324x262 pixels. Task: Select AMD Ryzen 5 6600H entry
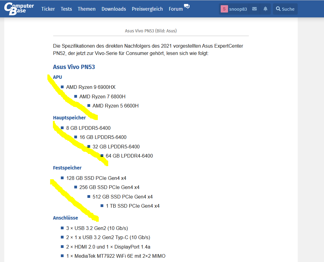tap(116, 106)
